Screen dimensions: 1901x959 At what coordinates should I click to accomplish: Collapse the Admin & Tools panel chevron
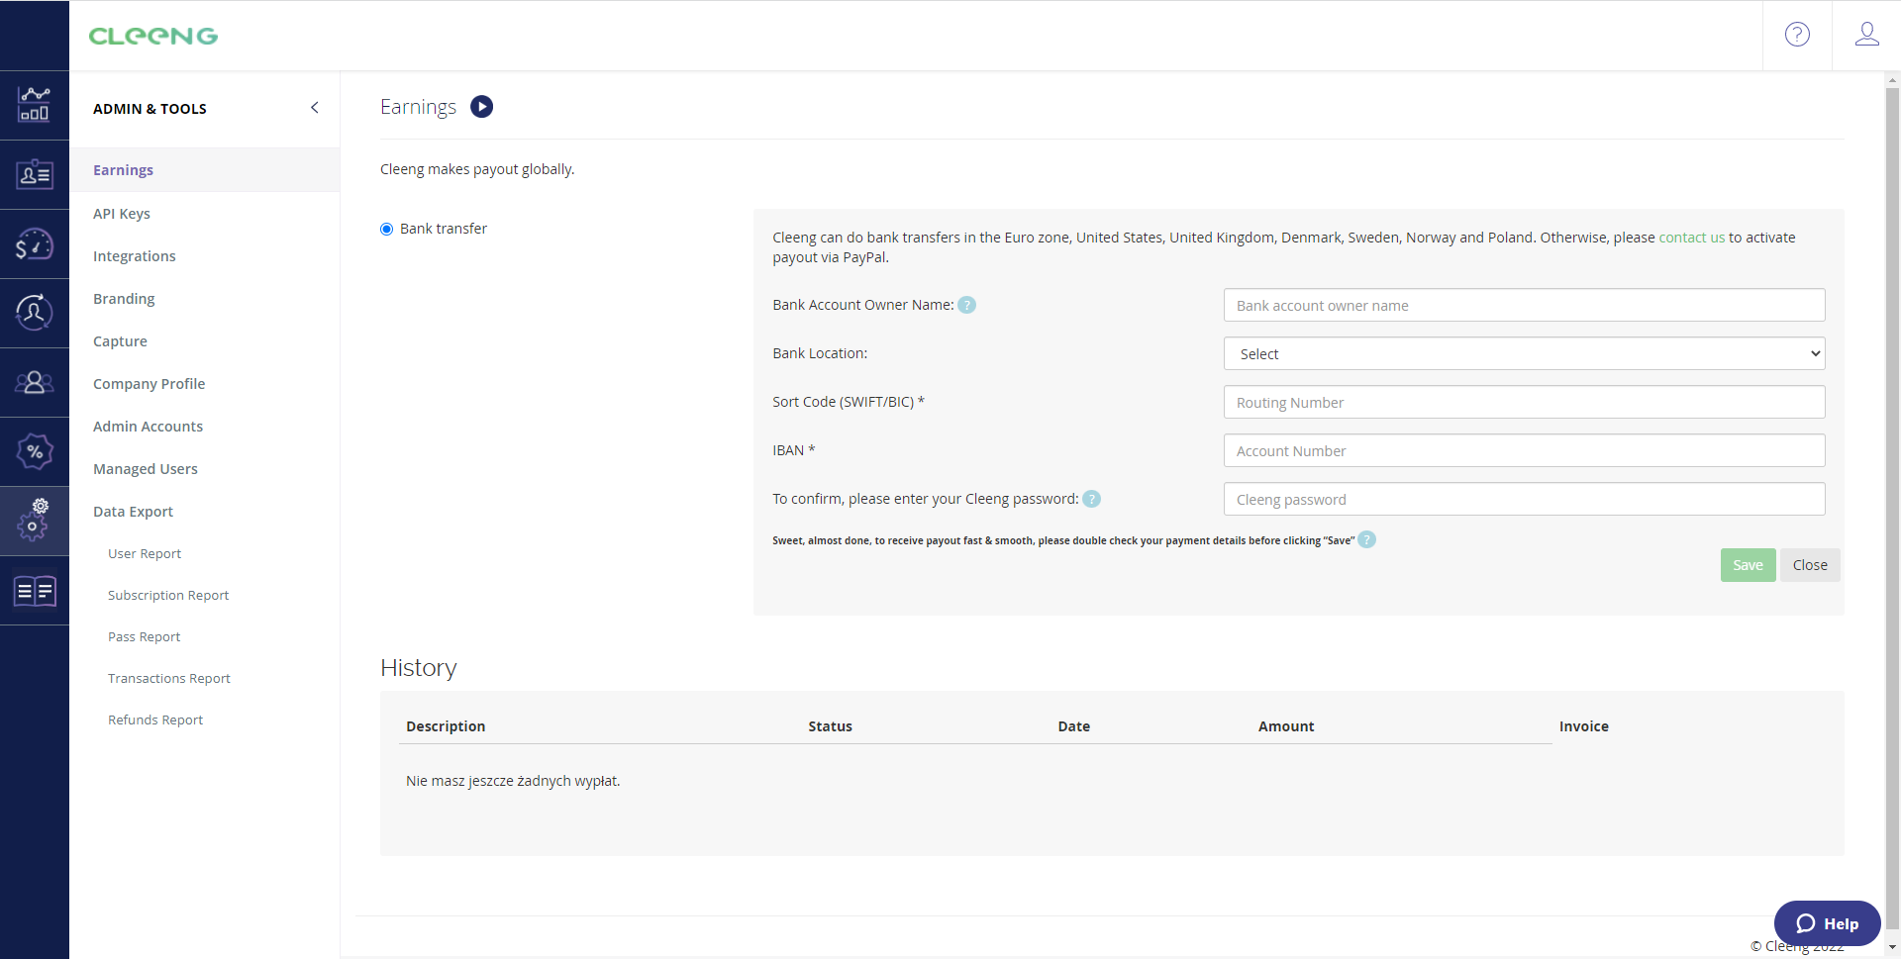pyautogui.click(x=315, y=107)
